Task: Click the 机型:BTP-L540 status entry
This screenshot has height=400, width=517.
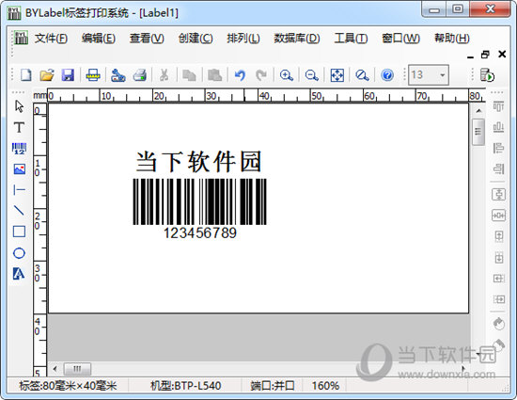Action: click(185, 386)
